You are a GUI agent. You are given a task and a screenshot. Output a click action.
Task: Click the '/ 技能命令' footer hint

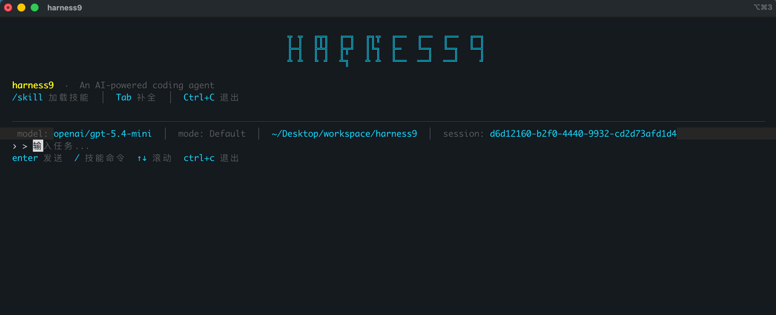click(x=100, y=158)
